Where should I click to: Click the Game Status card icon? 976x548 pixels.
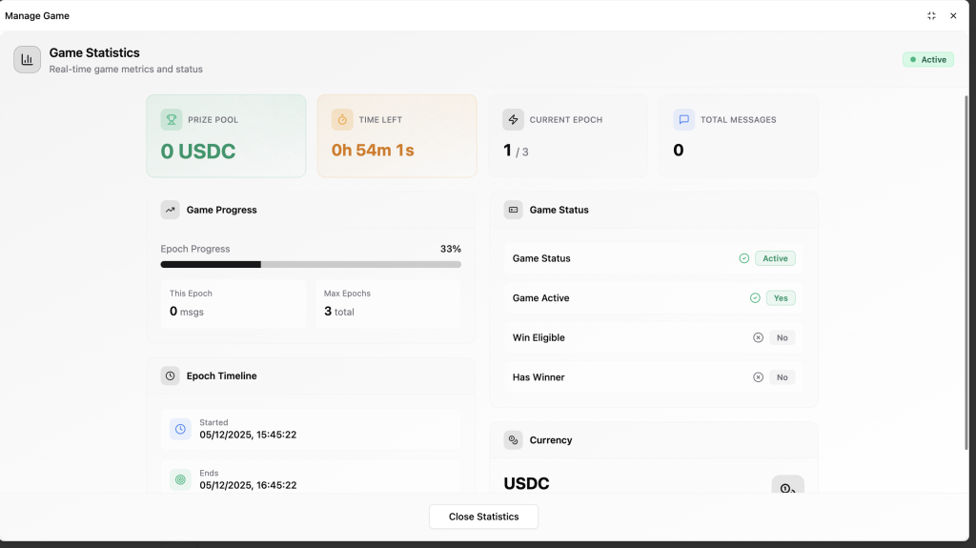(513, 210)
